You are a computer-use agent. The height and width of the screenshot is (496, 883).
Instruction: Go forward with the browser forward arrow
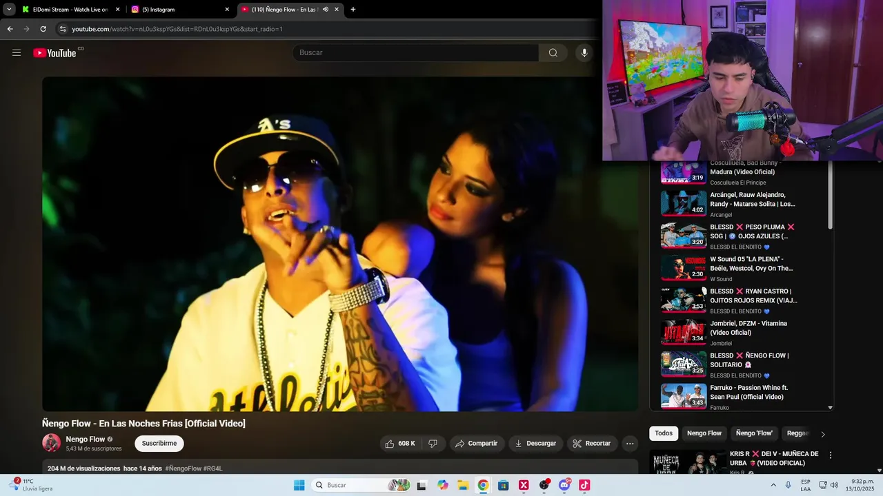[26, 29]
